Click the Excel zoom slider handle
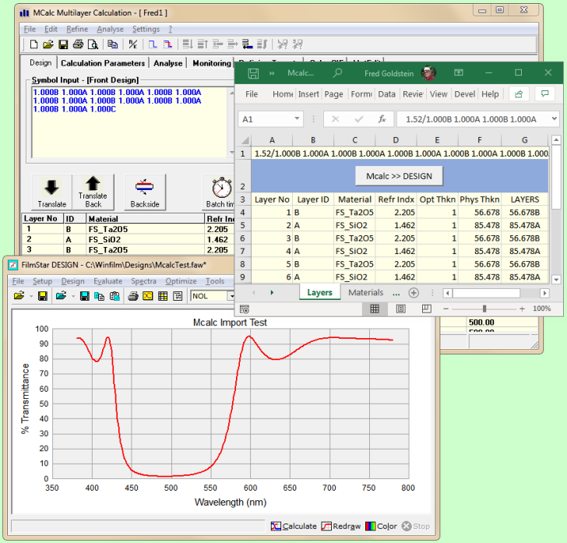Image resolution: width=567 pixels, height=543 pixels. pos(484,309)
